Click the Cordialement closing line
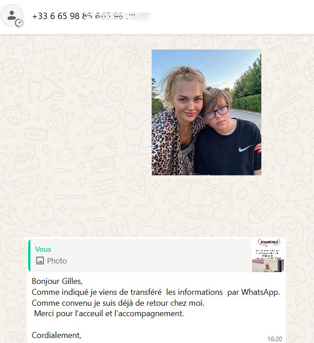Viewport: 314px width, 343px height. 56,335
